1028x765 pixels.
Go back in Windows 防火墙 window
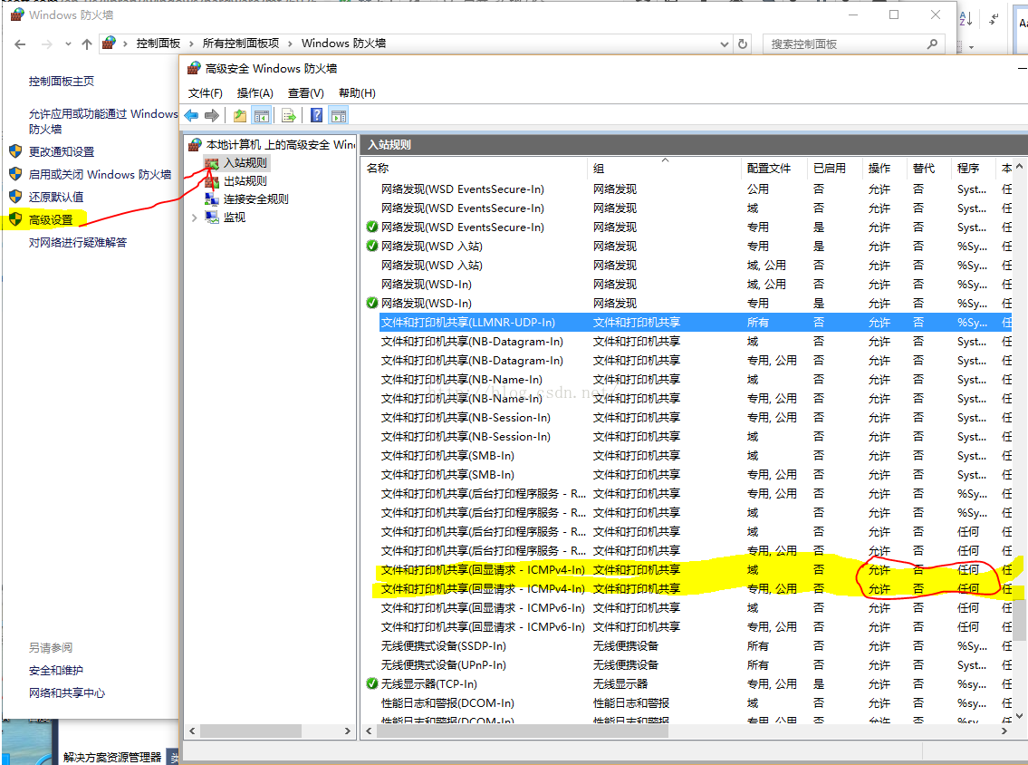pos(20,44)
